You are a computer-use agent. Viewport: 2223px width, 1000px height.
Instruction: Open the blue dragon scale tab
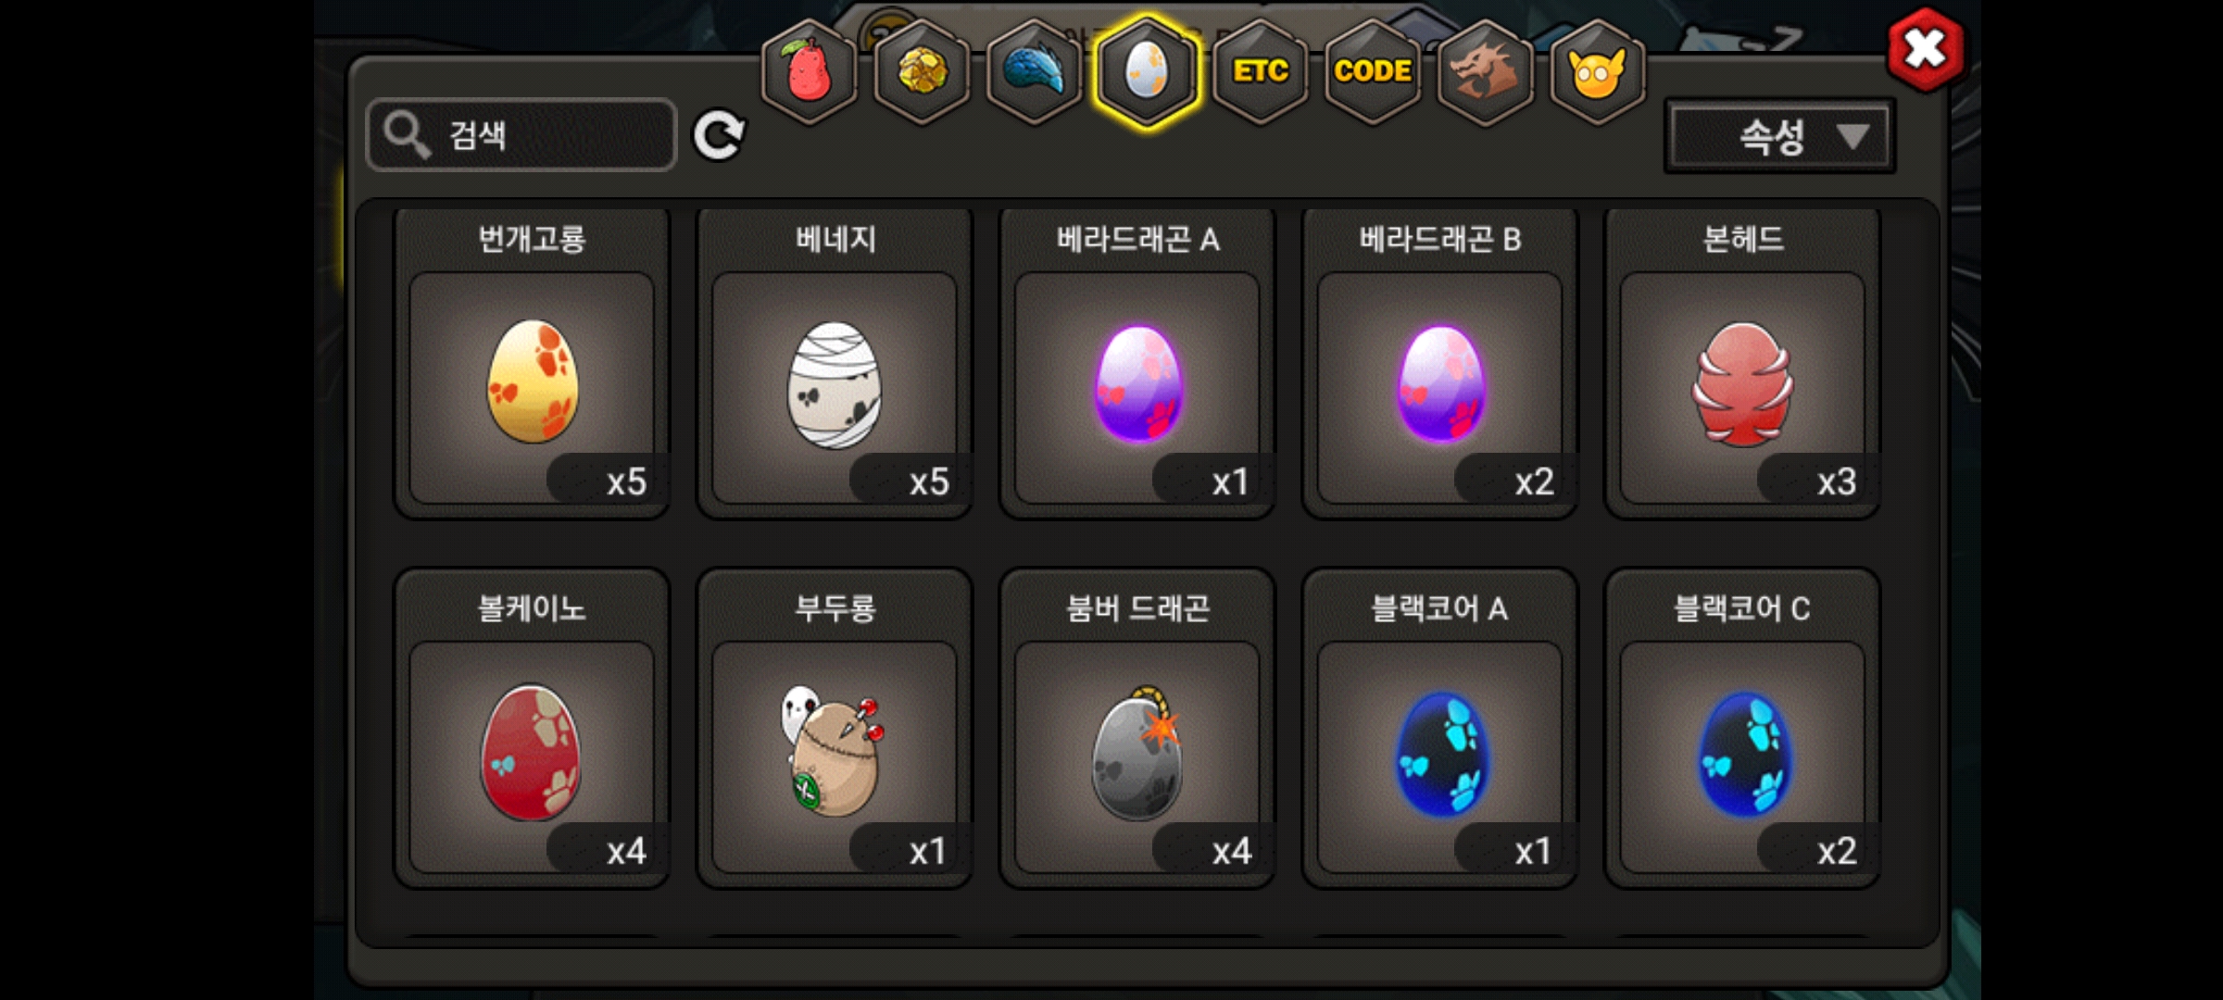(x=1035, y=71)
